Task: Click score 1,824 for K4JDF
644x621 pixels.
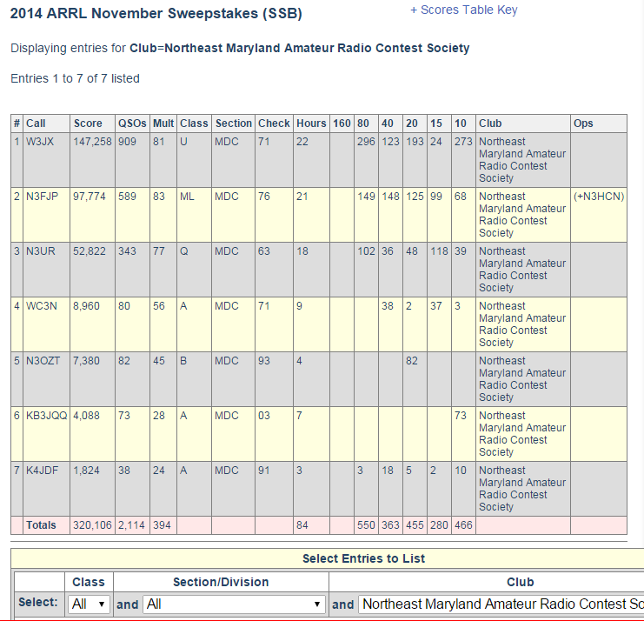Action: (86, 471)
